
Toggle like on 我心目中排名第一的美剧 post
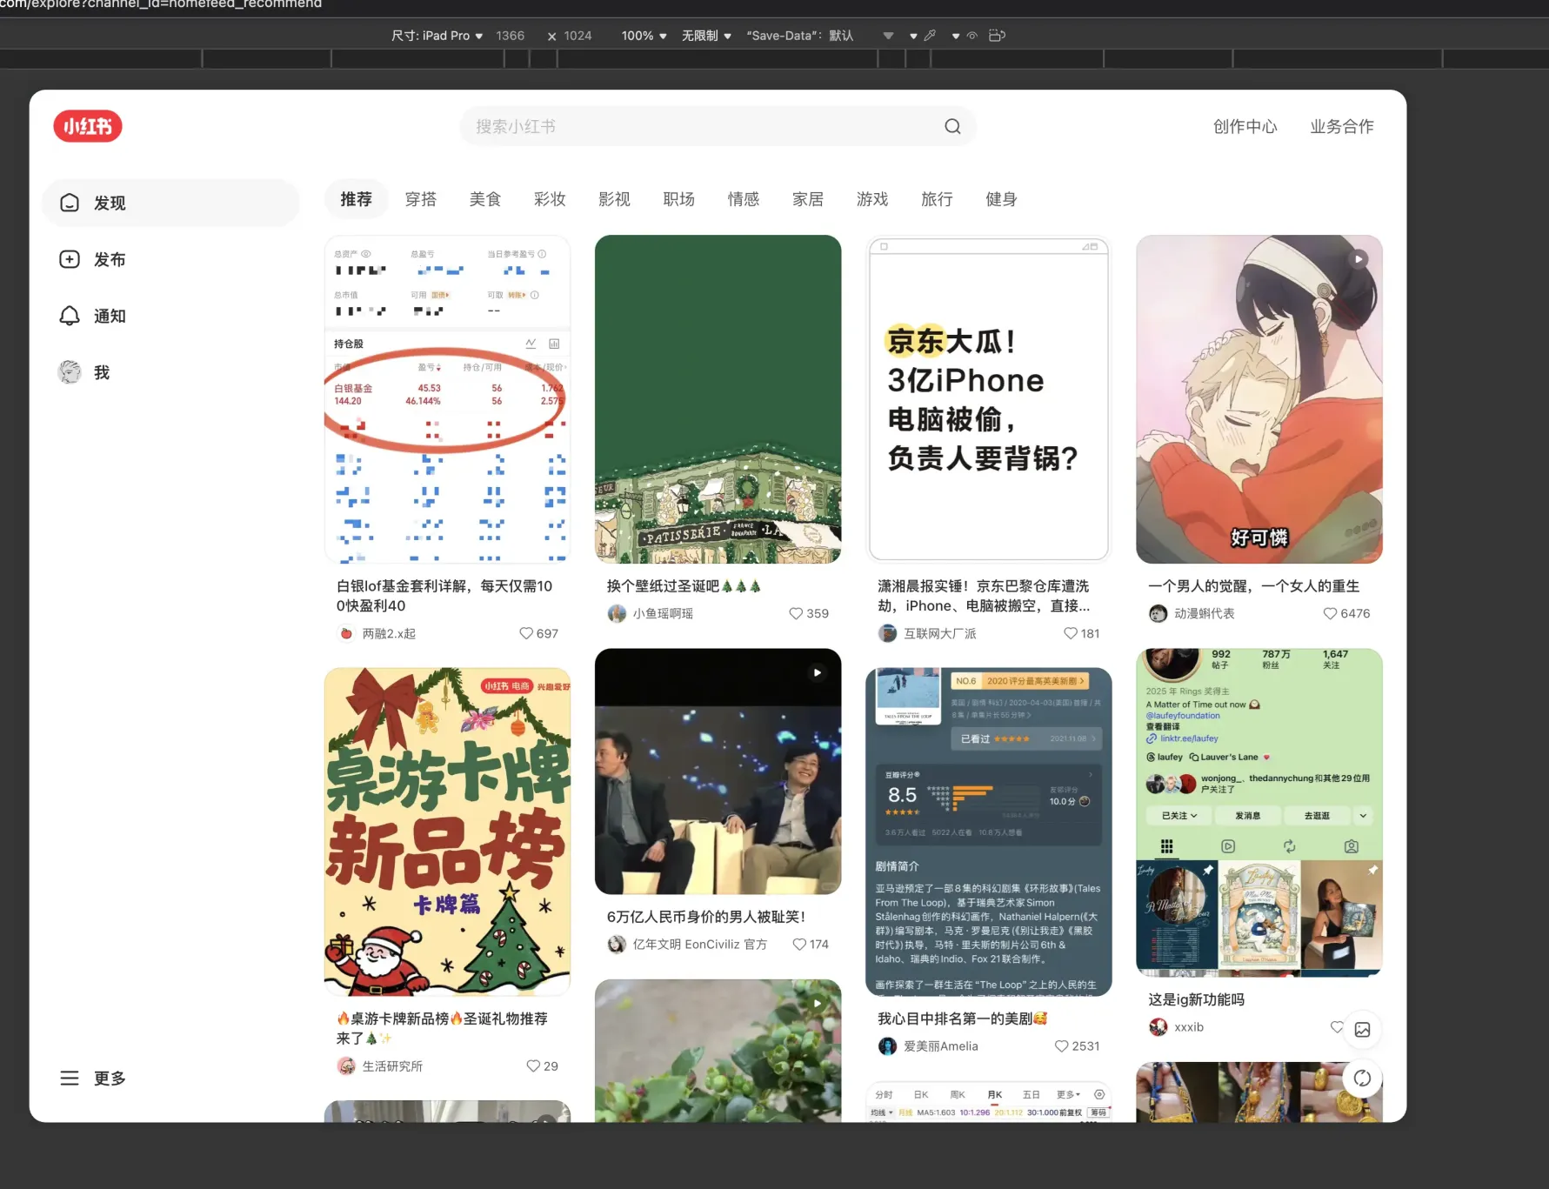click(x=1061, y=1046)
